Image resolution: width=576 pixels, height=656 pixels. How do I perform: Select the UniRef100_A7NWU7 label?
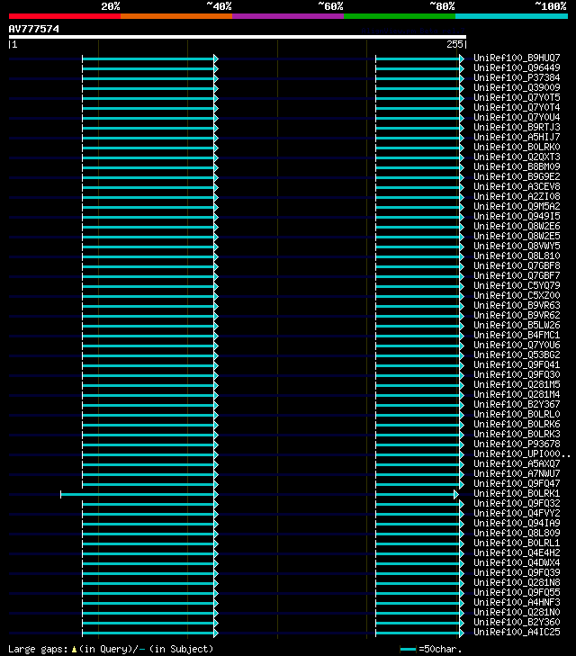click(517, 473)
